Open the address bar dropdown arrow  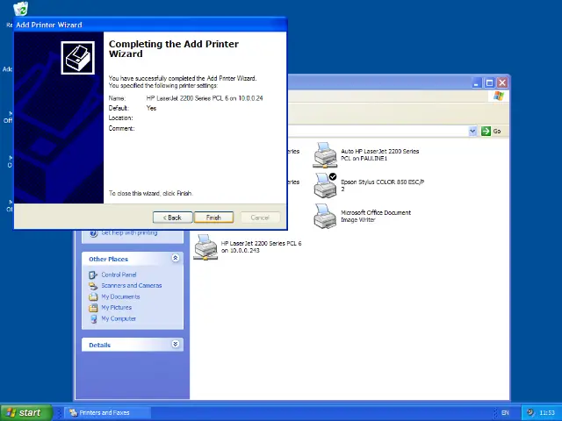[472, 131]
